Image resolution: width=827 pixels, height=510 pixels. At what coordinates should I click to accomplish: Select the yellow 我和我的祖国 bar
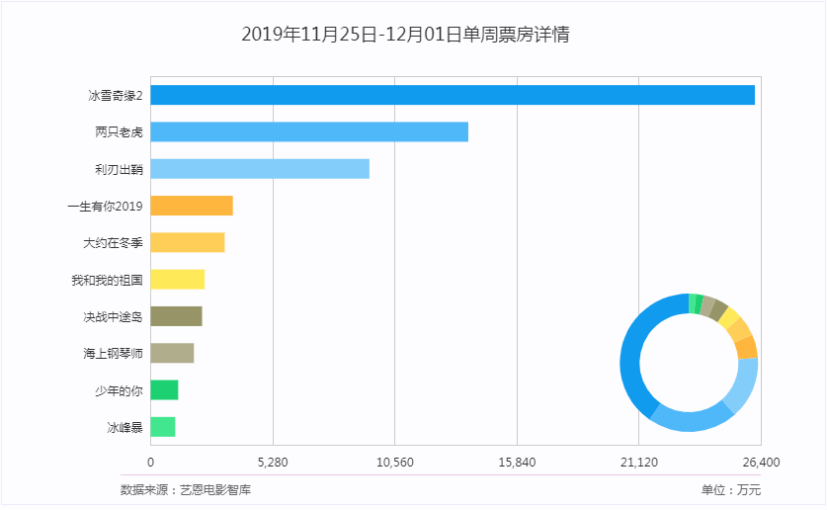[178, 280]
